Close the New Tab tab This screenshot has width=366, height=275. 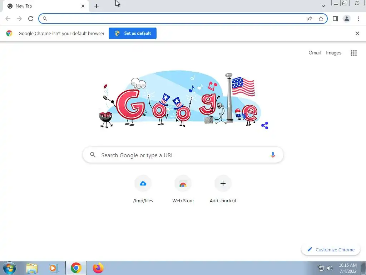click(83, 6)
